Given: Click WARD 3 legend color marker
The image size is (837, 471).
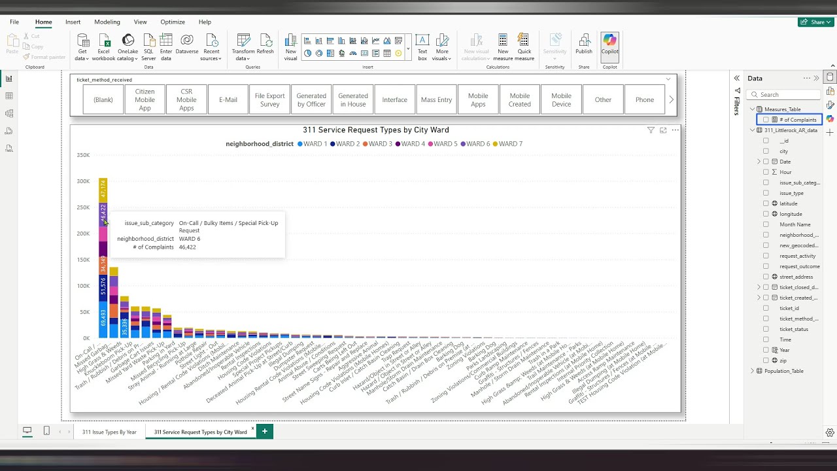Looking at the screenshot, I should click(x=365, y=144).
